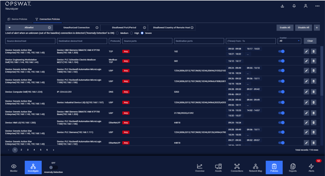Disable the Modbus-TCP port 502 policy toggle

[x=282, y=61]
